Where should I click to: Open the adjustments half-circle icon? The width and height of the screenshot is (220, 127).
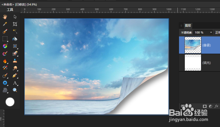coord(211,106)
